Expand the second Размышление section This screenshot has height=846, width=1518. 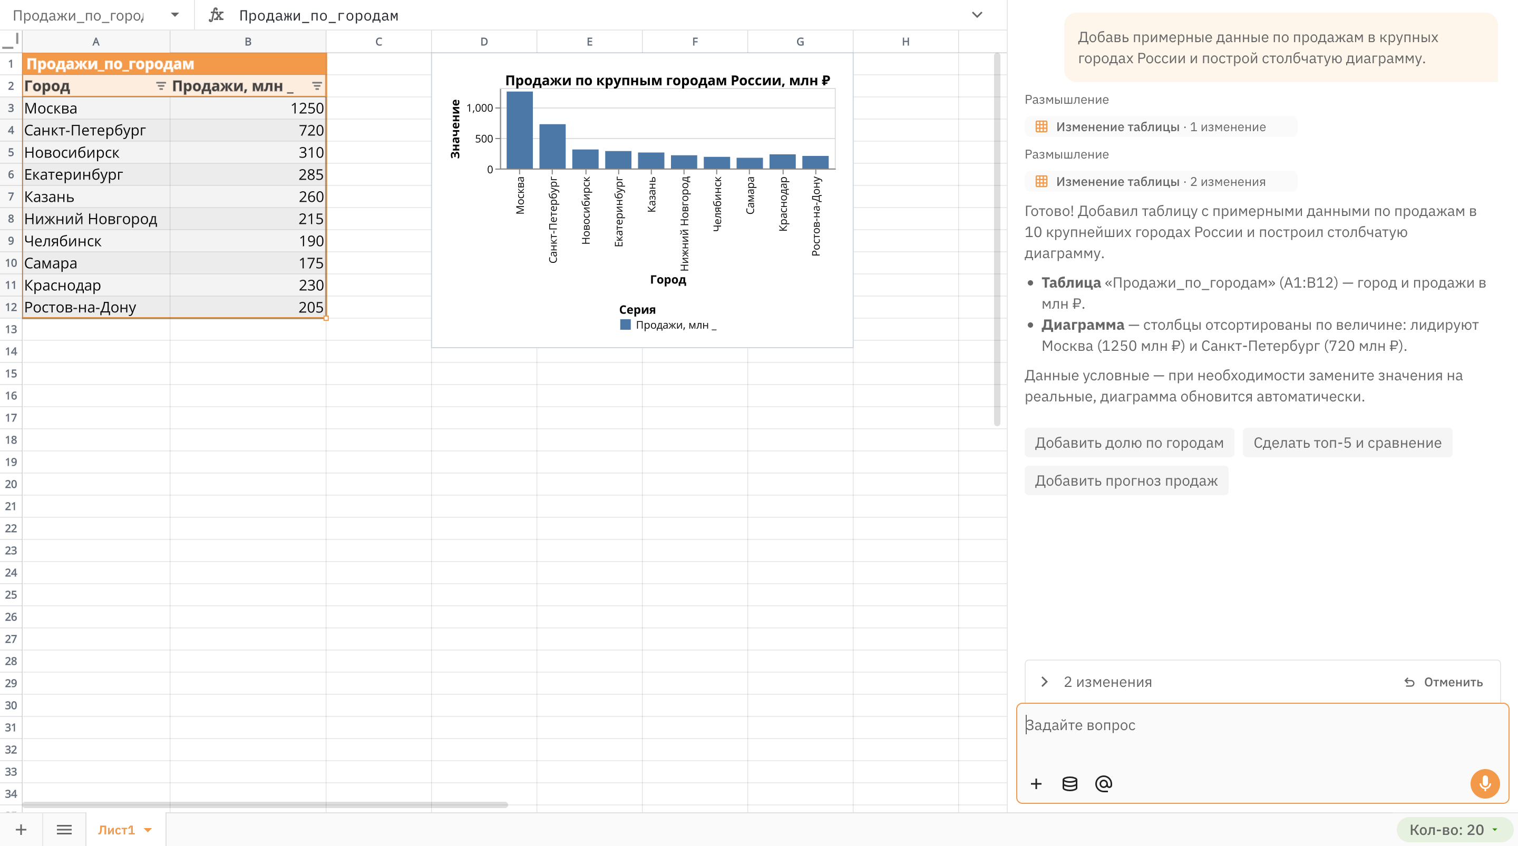pos(1067,154)
